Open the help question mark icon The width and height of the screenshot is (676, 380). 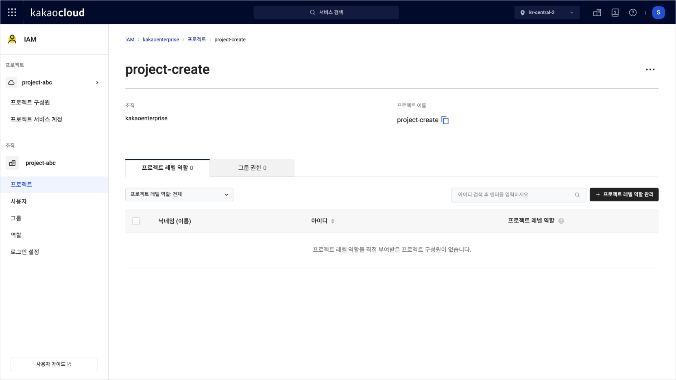(633, 13)
